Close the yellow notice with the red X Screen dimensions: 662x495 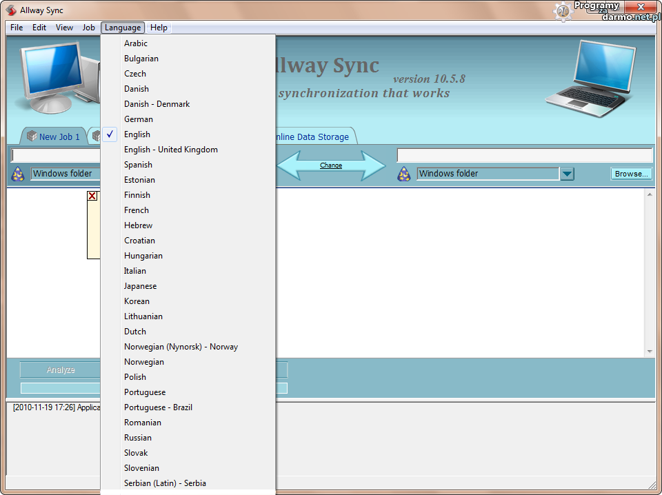pos(92,196)
